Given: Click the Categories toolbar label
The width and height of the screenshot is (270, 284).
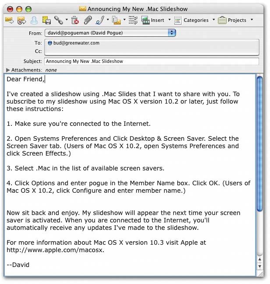Looking at the screenshot, I should pos(196,20).
